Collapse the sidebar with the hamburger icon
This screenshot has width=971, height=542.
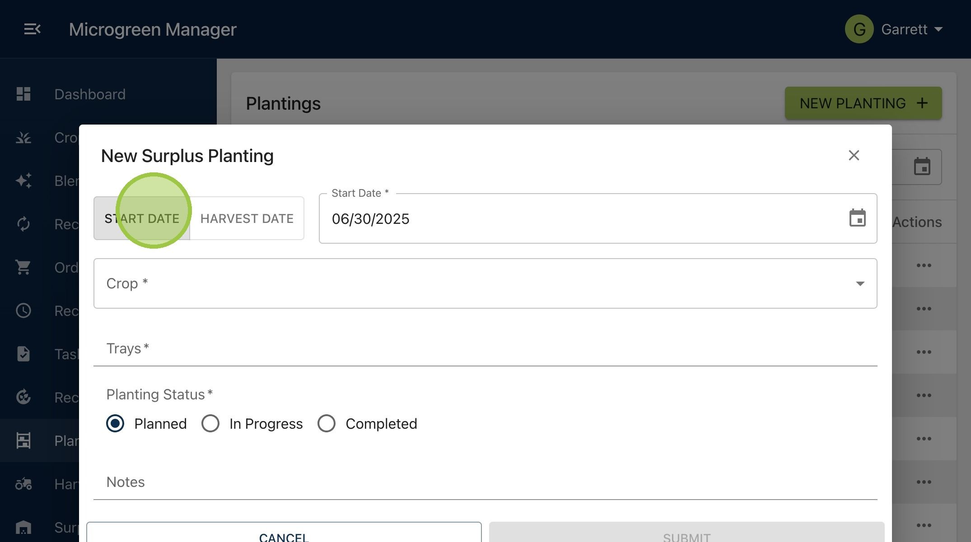click(32, 29)
